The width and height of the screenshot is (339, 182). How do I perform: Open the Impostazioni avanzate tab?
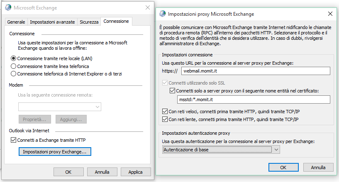pos(53,22)
